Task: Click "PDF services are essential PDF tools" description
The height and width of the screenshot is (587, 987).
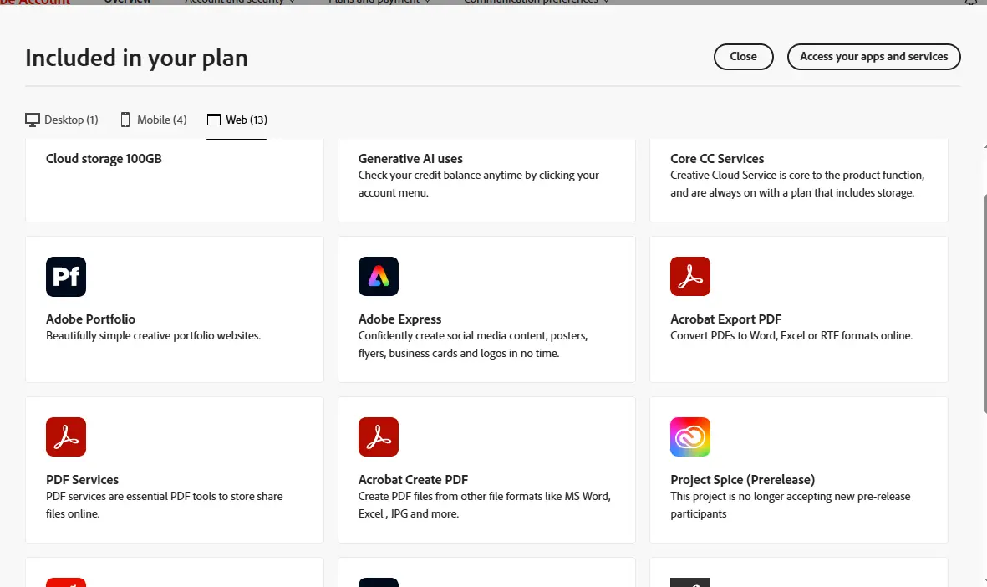Action: coord(165,505)
